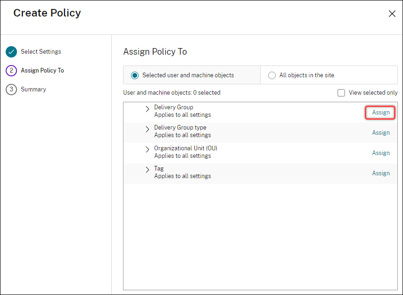Click the numbered circle icon for step 2

[x=10, y=70]
